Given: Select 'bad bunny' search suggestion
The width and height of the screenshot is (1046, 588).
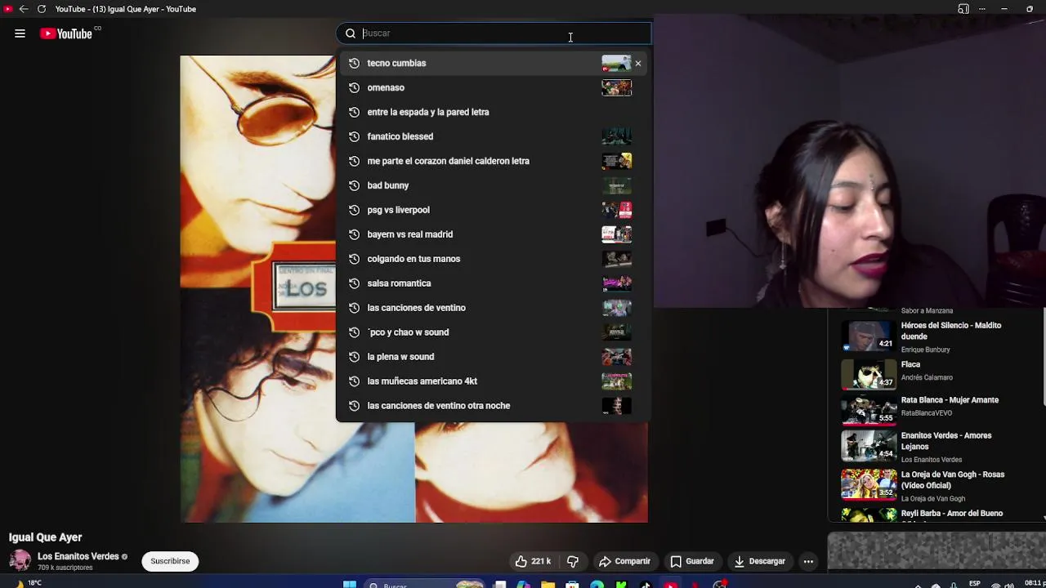Looking at the screenshot, I should coord(388,185).
